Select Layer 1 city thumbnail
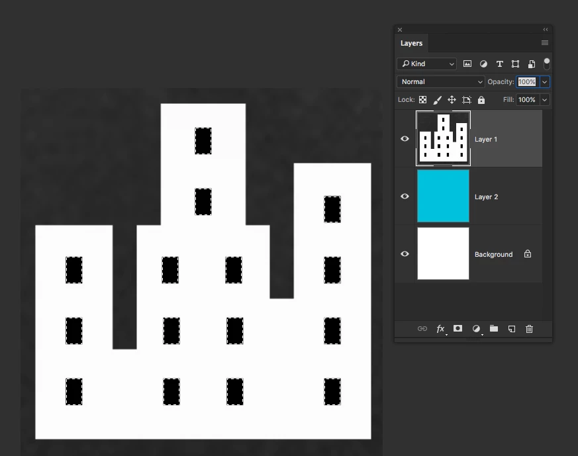The image size is (578, 456). tap(443, 138)
